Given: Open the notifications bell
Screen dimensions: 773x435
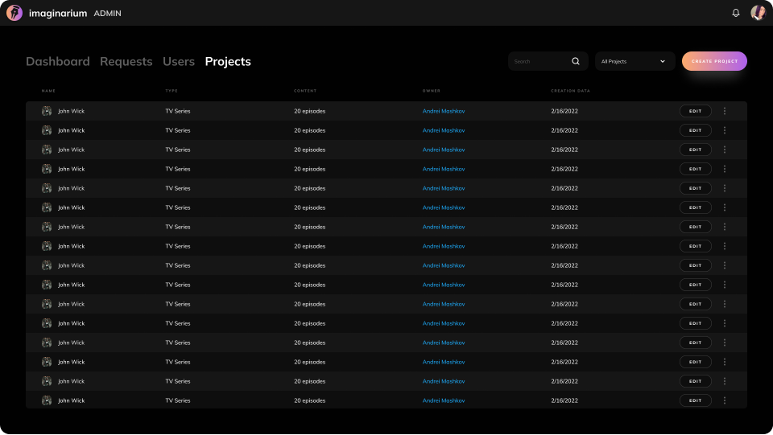Looking at the screenshot, I should (x=735, y=13).
